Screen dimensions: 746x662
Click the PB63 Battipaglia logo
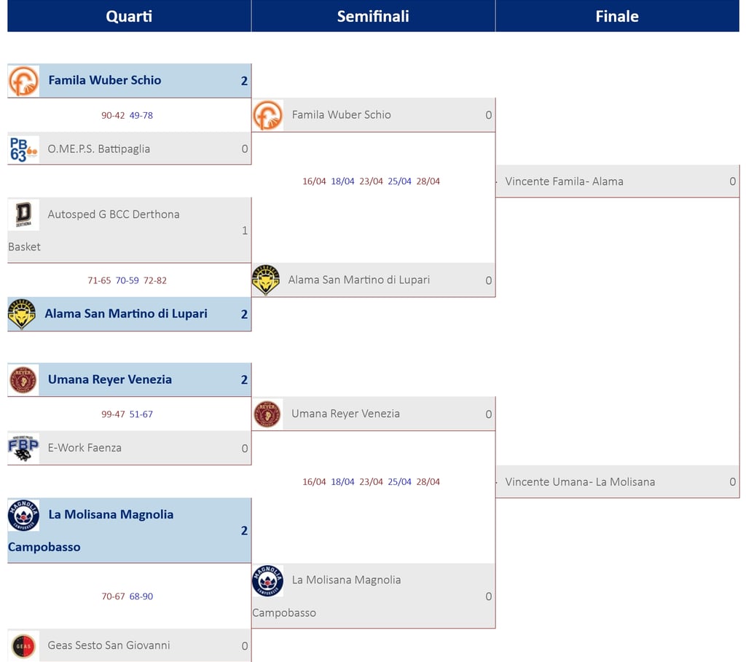tap(23, 149)
